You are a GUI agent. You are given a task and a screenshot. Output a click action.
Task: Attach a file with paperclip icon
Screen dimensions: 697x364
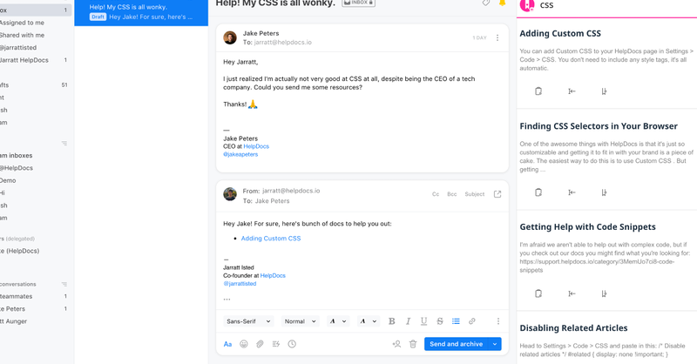[x=260, y=344]
